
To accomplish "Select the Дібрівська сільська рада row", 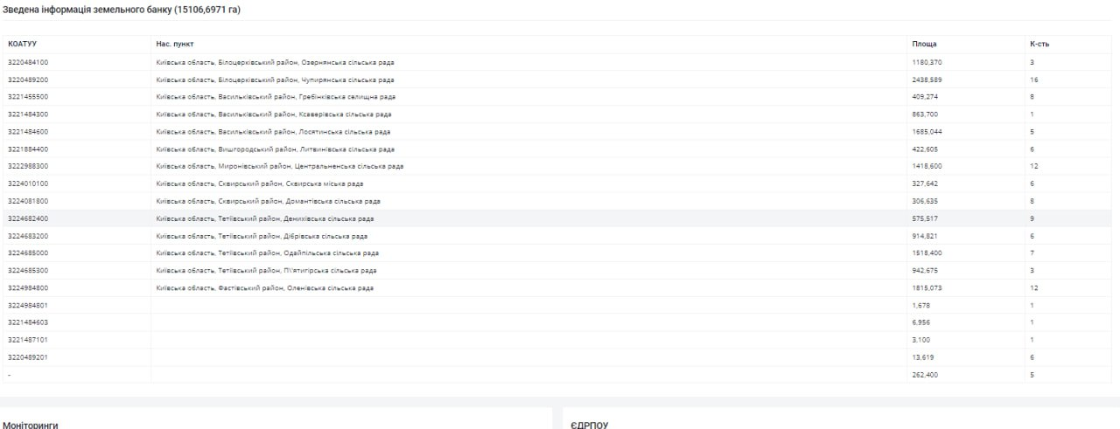I will 558,236.
